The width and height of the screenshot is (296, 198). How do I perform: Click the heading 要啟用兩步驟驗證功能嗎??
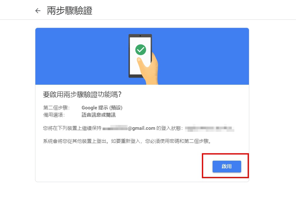(x=82, y=94)
